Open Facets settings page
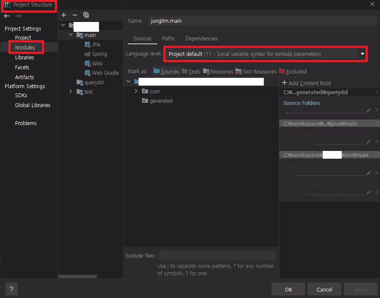Viewport: 380px width, 298px height. point(22,68)
